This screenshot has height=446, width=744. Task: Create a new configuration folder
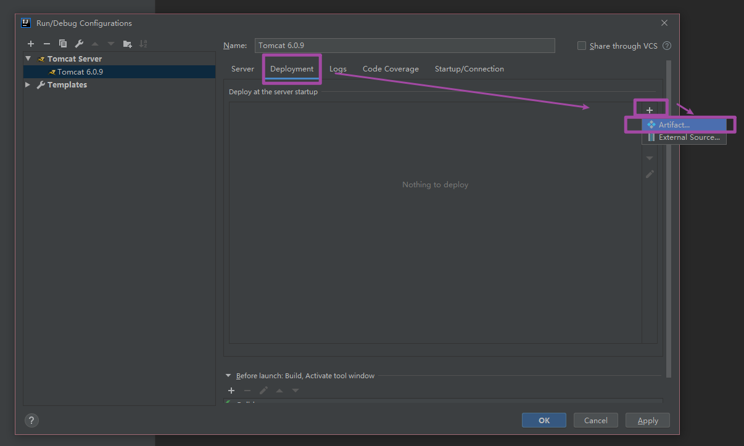coord(127,44)
